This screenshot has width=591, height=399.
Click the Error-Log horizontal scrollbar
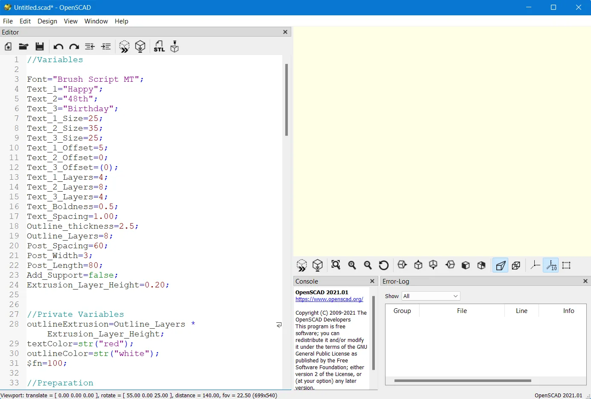tap(463, 381)
